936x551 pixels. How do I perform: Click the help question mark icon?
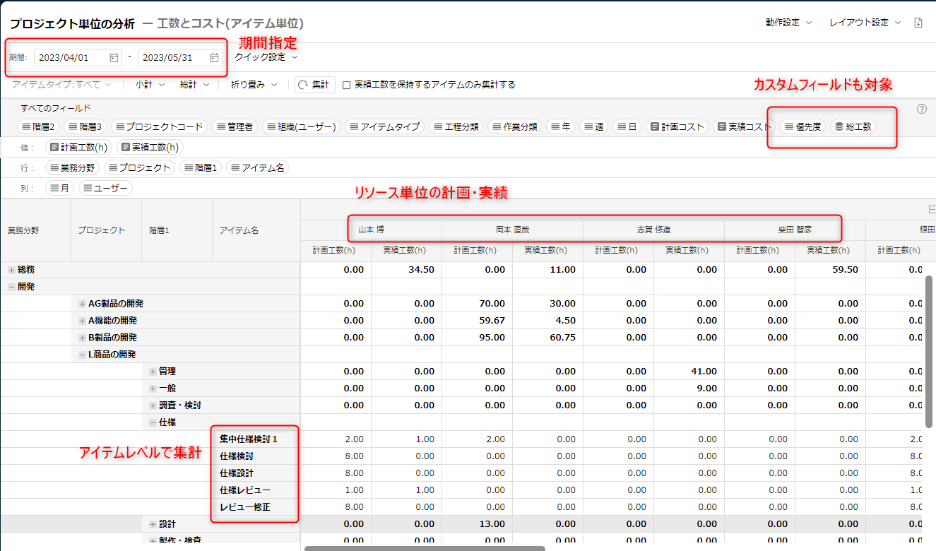coord(921,109)
